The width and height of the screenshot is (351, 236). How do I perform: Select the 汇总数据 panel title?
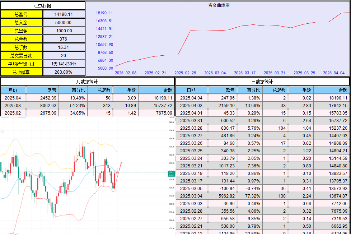click(x=42, y=6)
